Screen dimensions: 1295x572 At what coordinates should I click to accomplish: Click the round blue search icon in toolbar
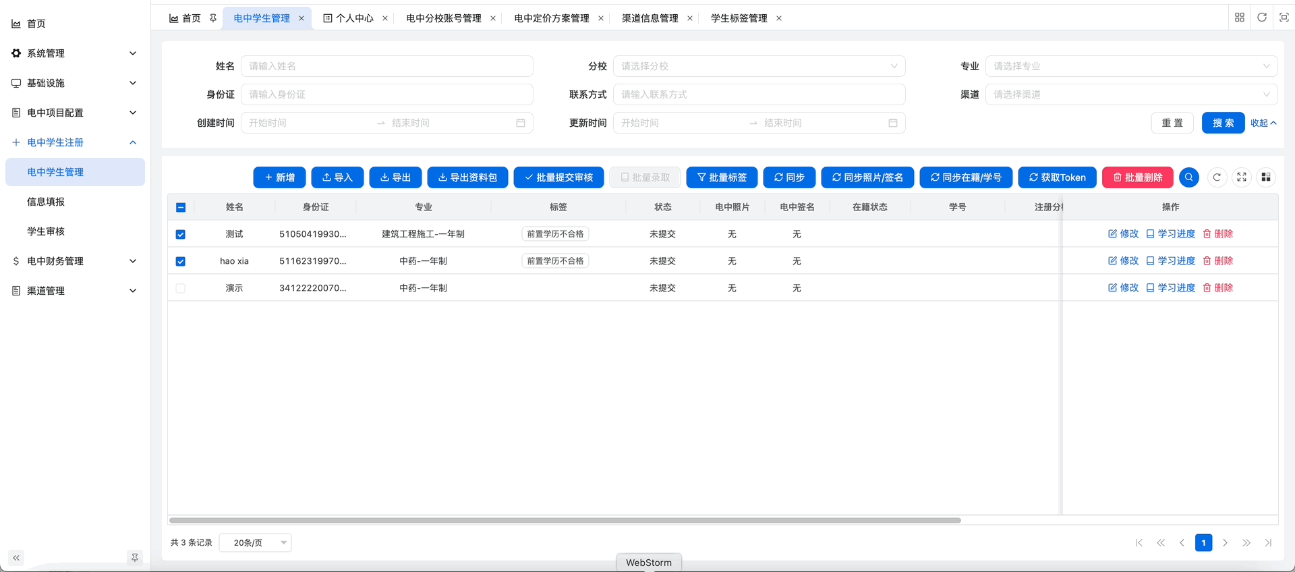(1189, 177)
